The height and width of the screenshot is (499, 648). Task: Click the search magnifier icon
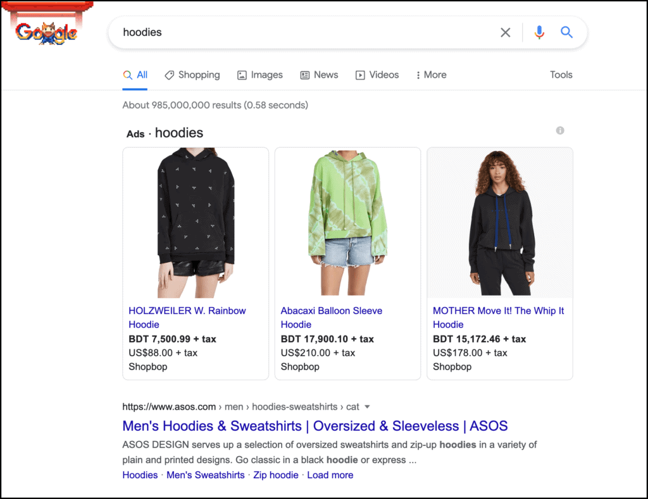click(566, 32)
